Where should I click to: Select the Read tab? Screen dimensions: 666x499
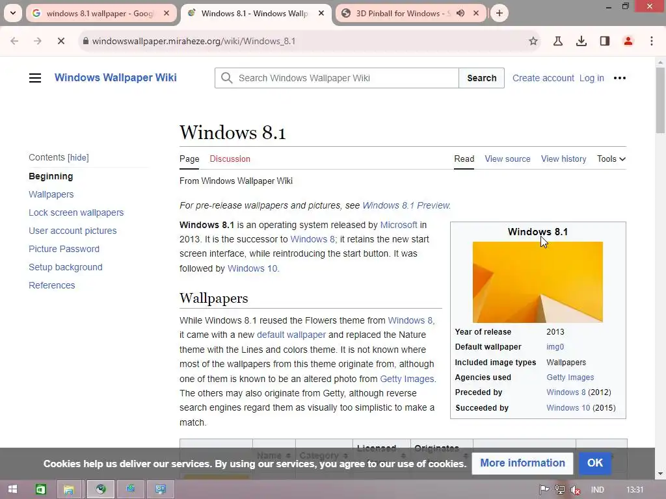coord(464,159)
